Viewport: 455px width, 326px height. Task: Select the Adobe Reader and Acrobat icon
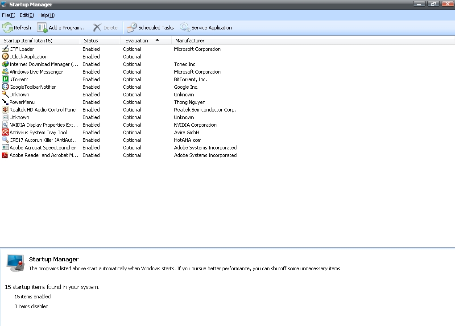(x=5, y=155)
